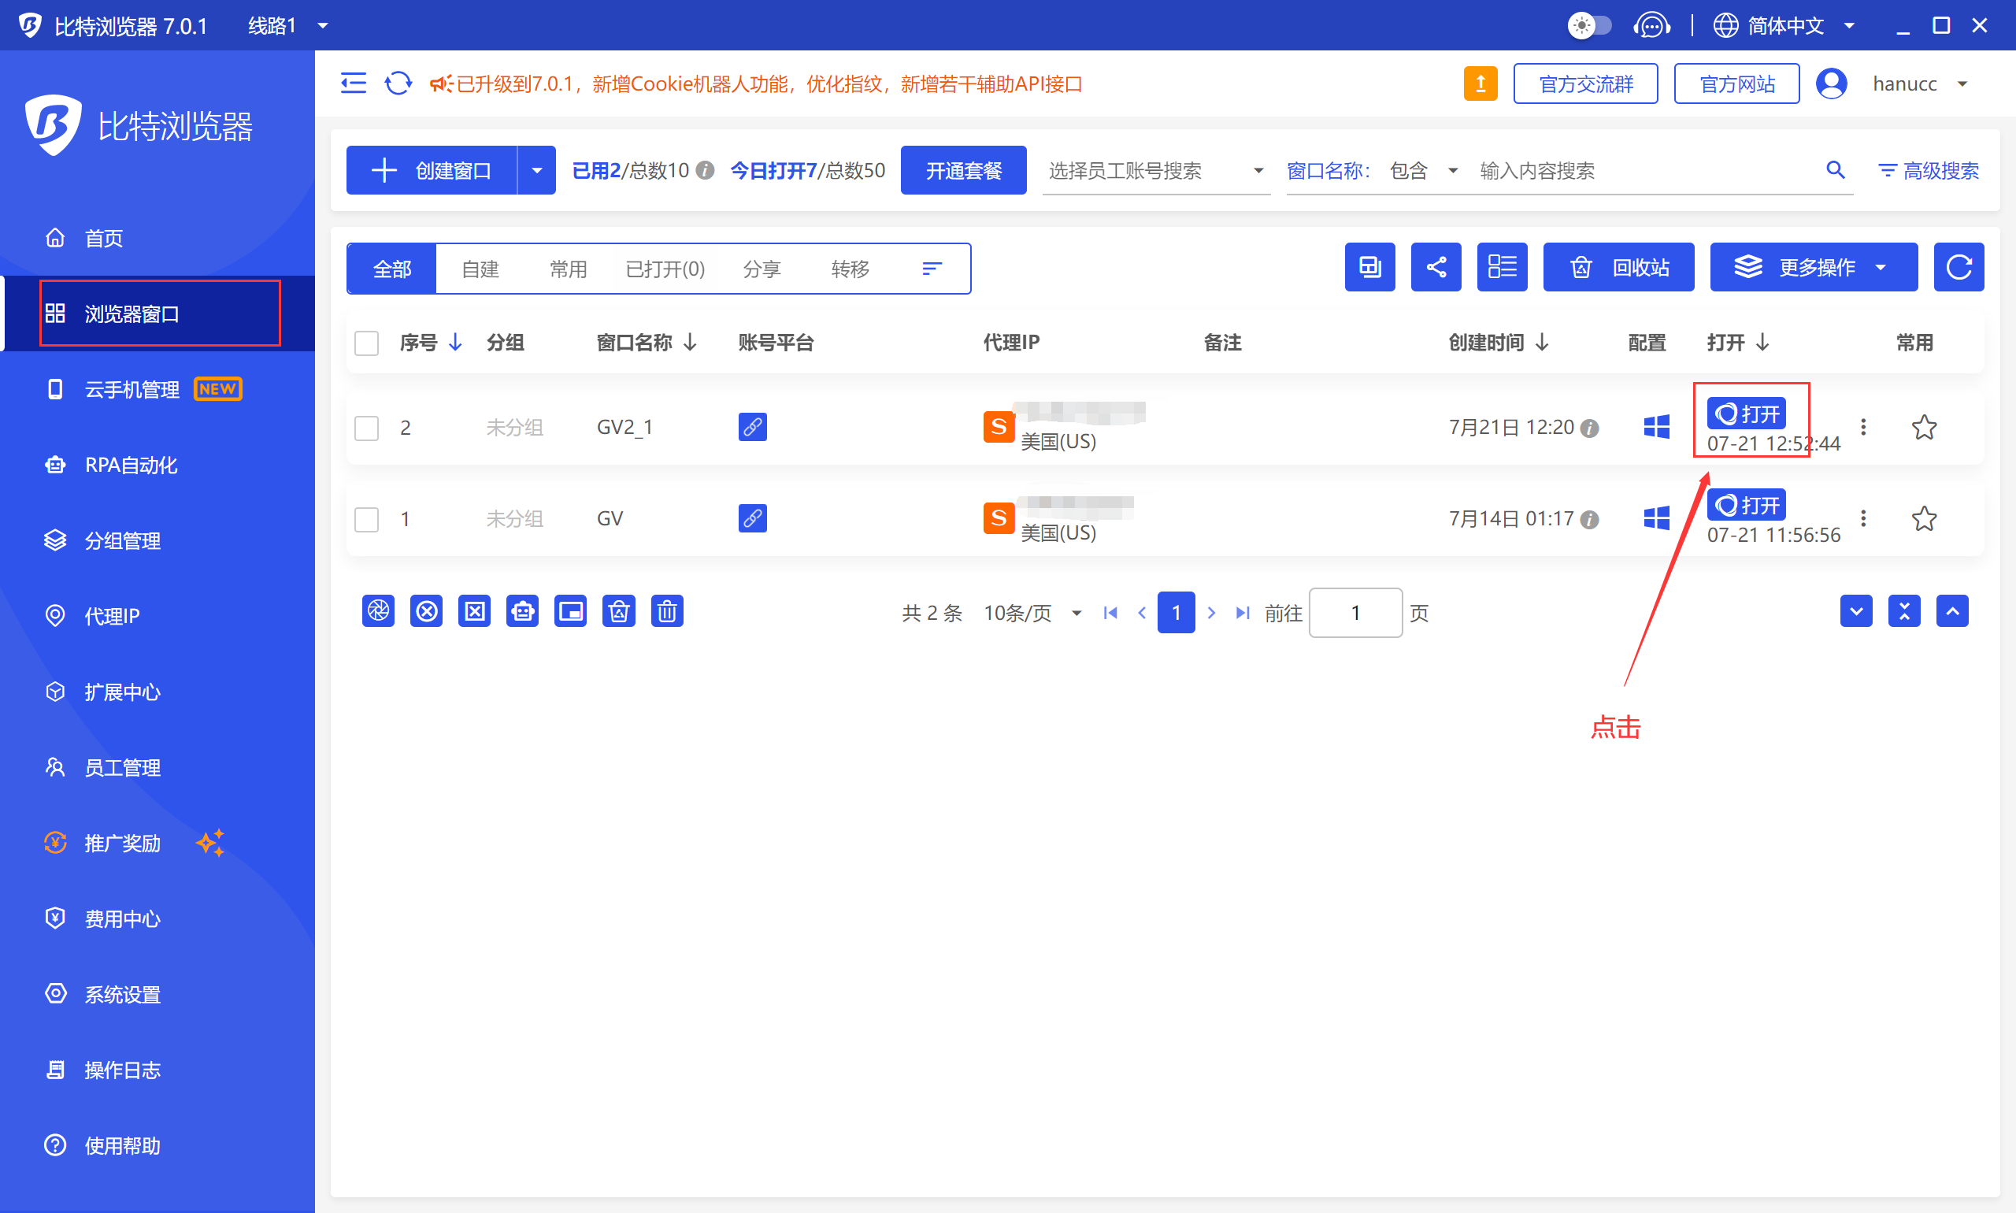This screenshot has width=2016, height=1213.
Task: Click the user avatar icon
Action: [x=1830, y=83]
